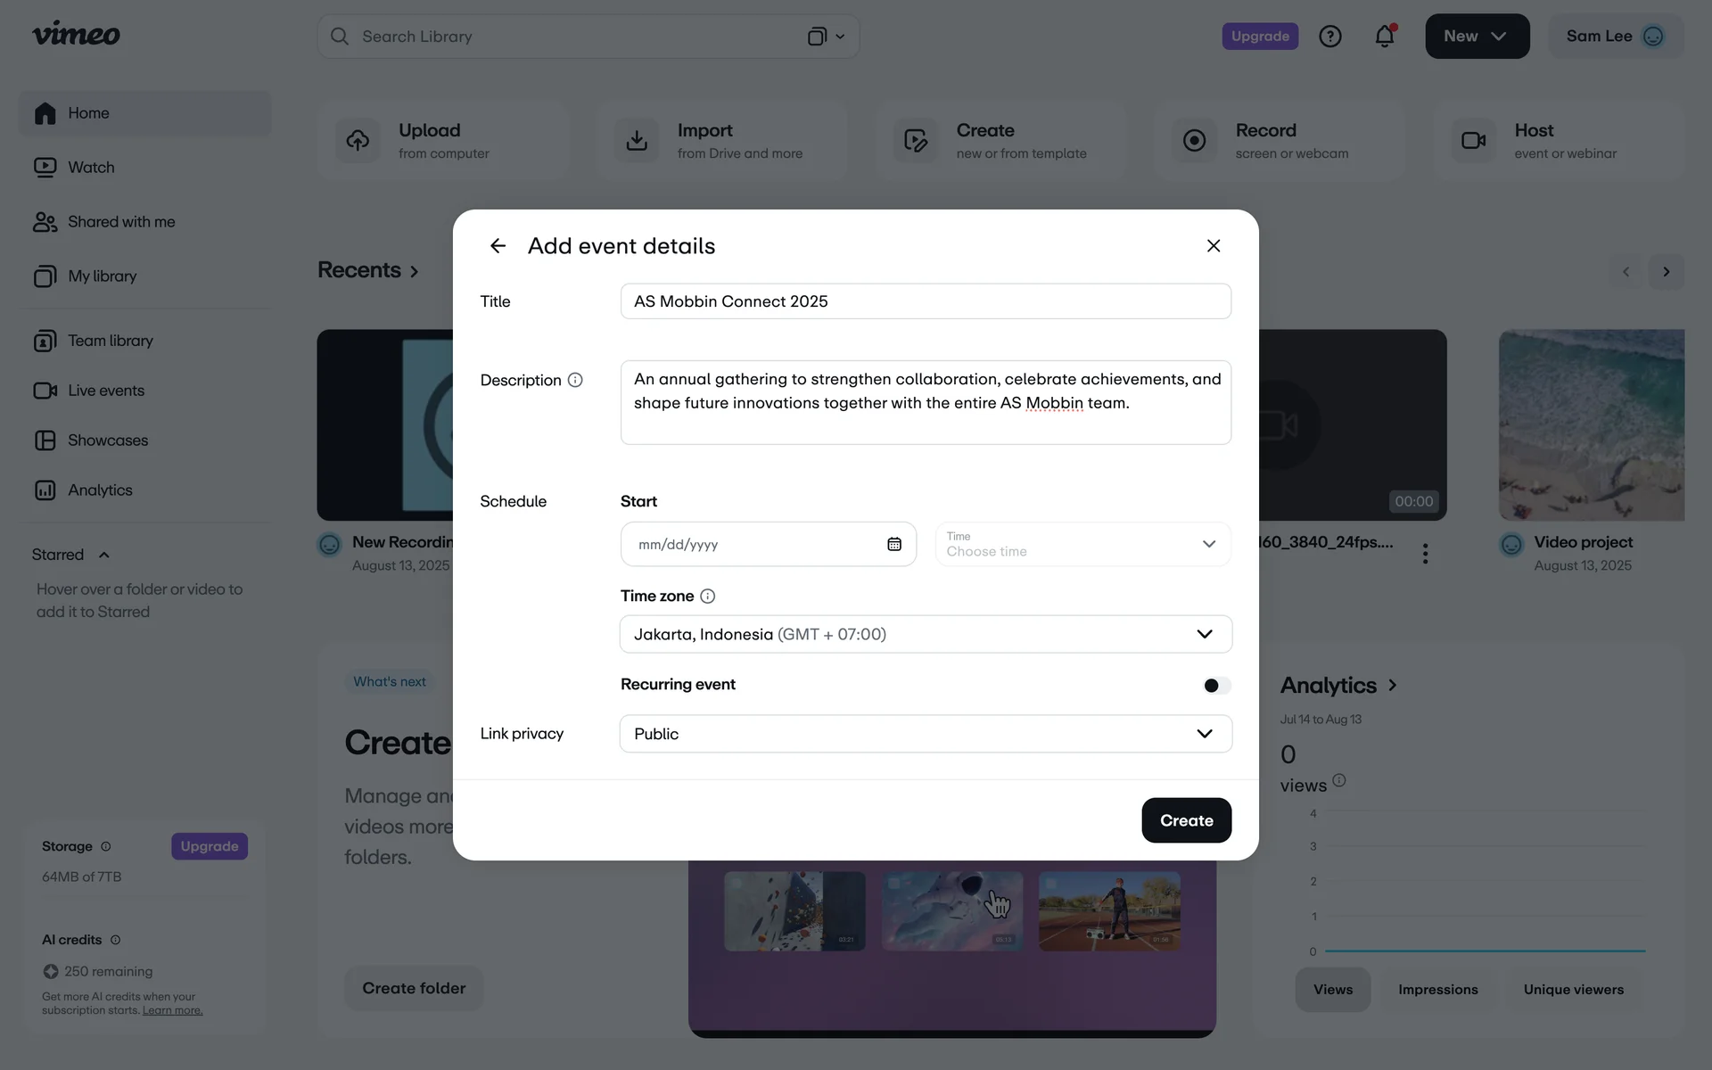Enable the Recurring event toggle
1712x1070 pixels.
(1216, 685)
